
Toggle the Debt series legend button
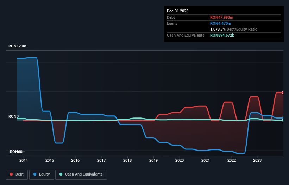click(17, 174)
